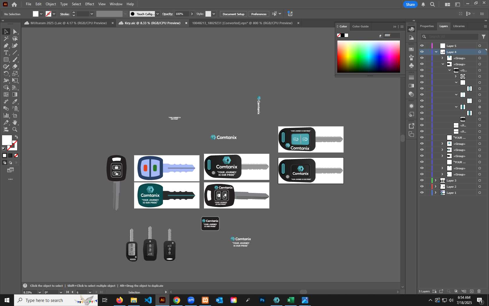Select the Magic Wand tool
489x306 pixels.
6,38
